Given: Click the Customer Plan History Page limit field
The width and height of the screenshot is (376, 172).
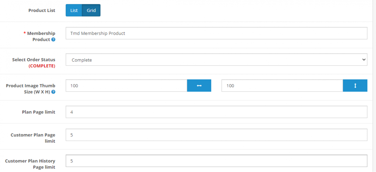Looking at the screenshot, I should click(217, 161).
